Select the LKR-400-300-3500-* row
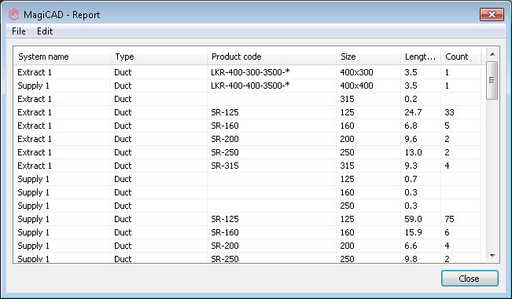The height and width of the screenshot is (299, 512). point(247,72)
